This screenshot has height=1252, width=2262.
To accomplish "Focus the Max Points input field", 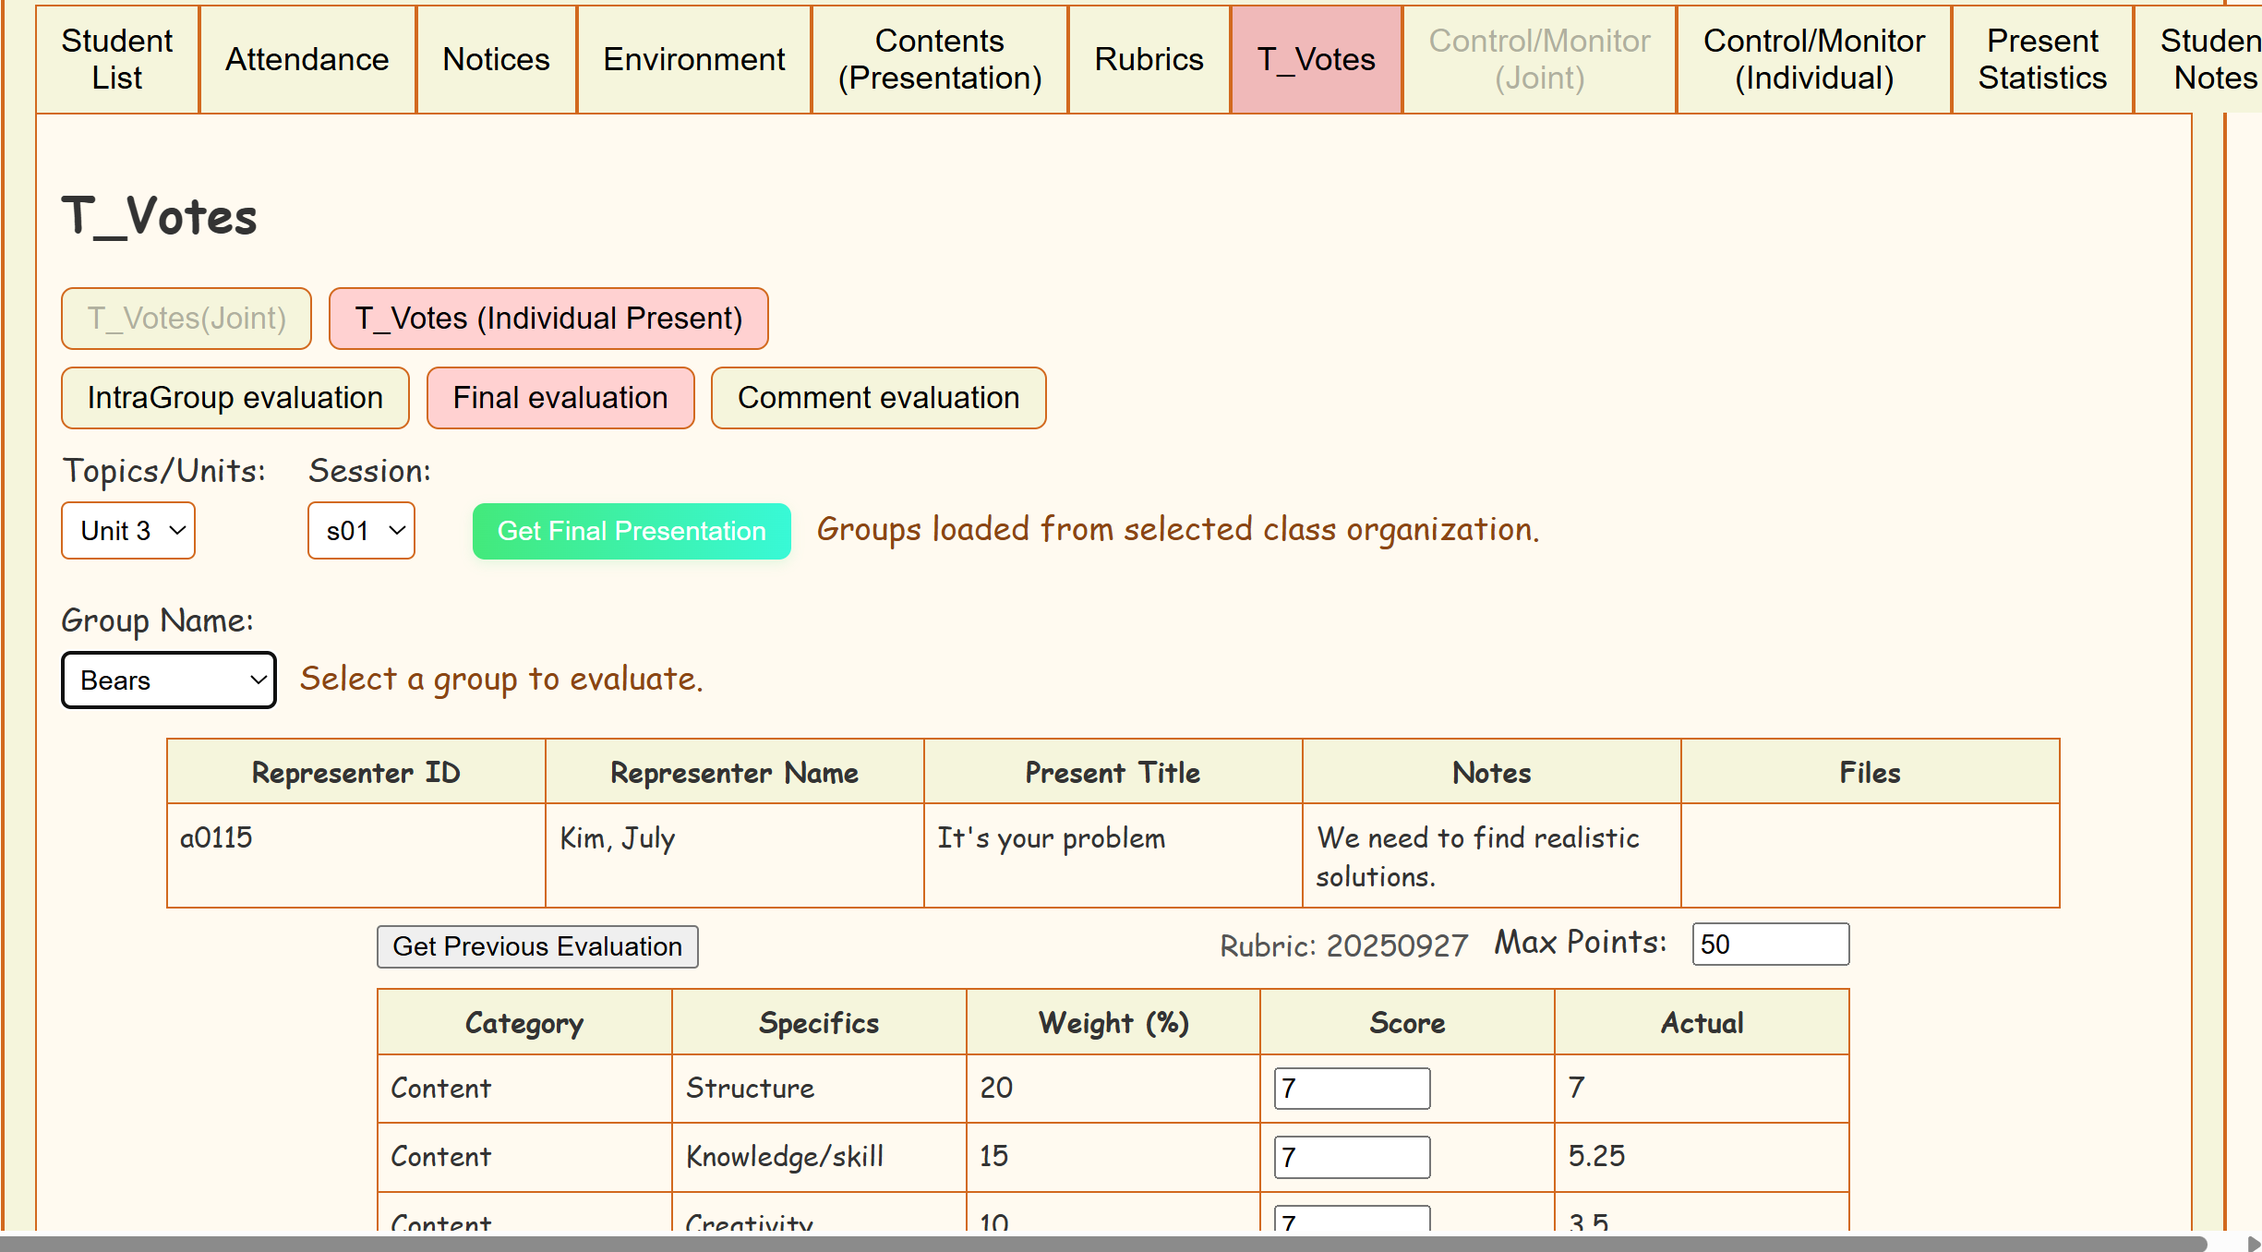I will pyautogui.click(x=1769, y=944).
